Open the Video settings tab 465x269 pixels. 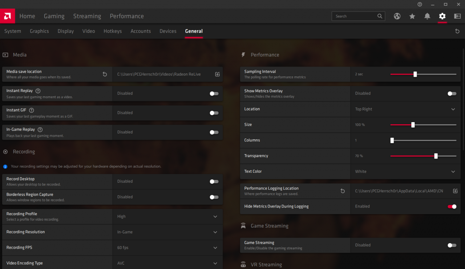[x=89, y=31]
